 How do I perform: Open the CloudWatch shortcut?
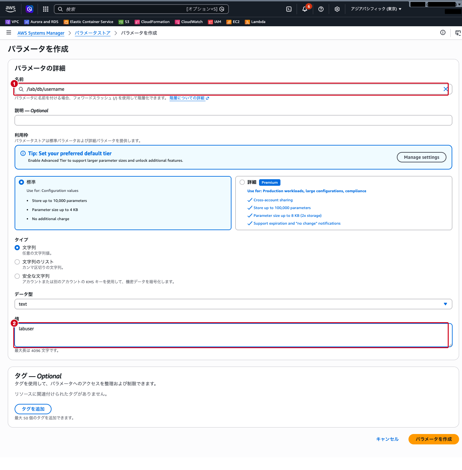[189, 22]
